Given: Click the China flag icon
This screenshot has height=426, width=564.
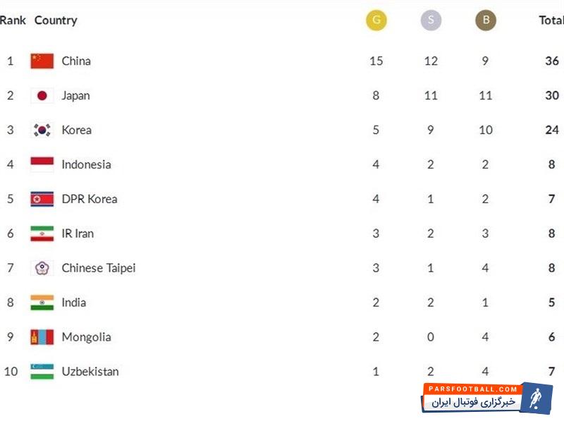Looking at the screenshot, I should click(42, 61).
